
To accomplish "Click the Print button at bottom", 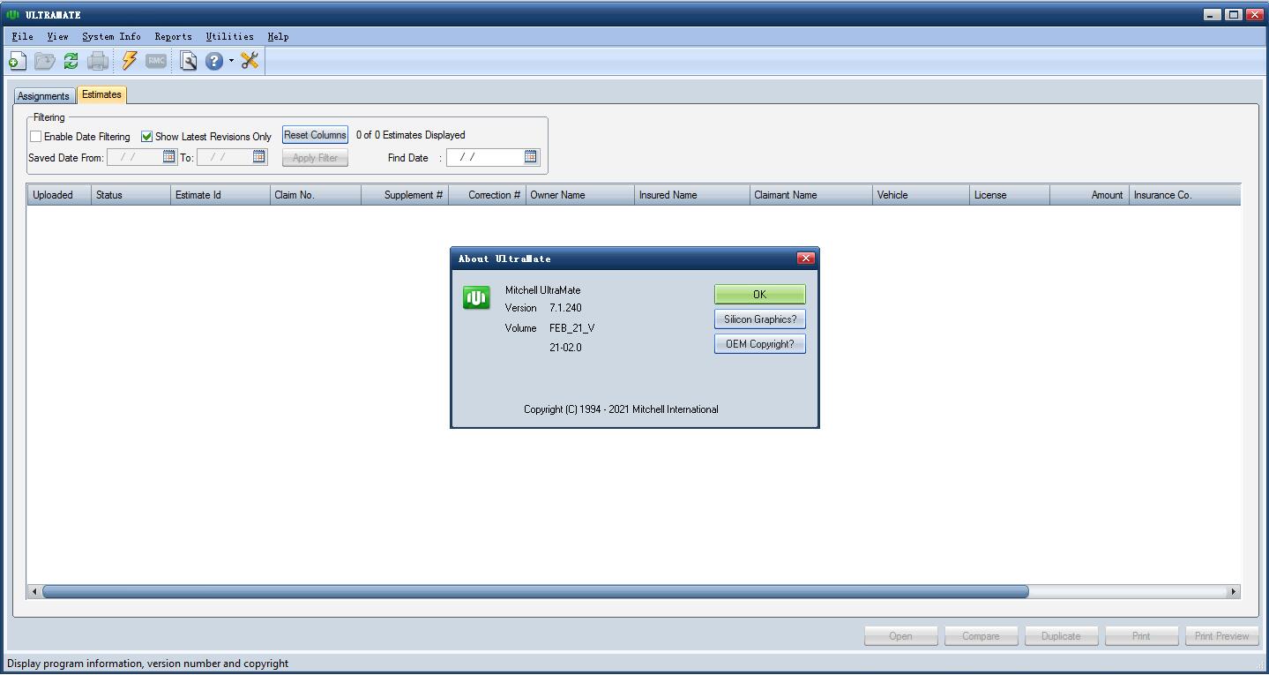I will [x=1141, y=636].
